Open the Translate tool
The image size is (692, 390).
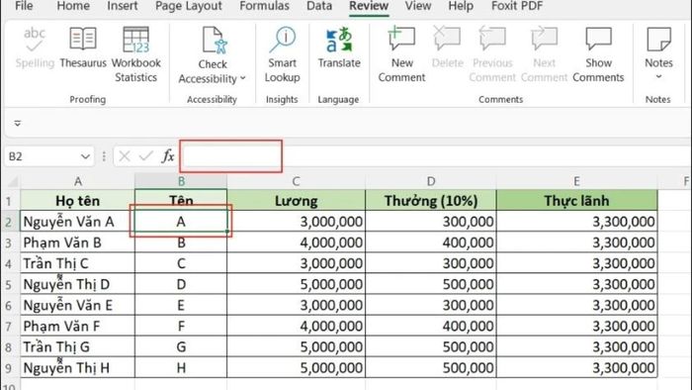coord(339,48)
